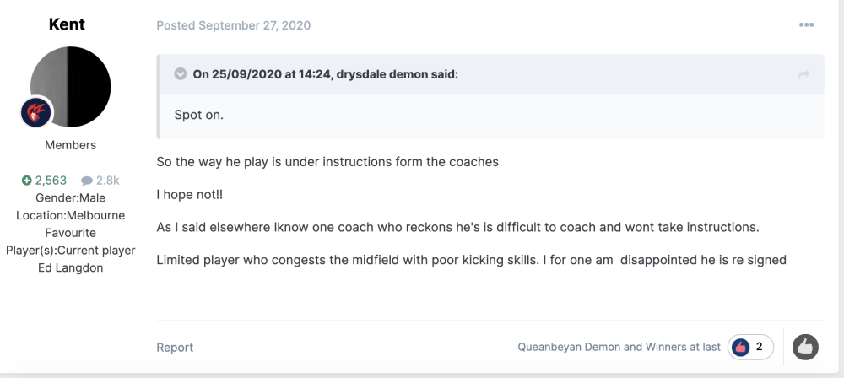Open the Posted September 27, 2020 permalink

(234, 25)
